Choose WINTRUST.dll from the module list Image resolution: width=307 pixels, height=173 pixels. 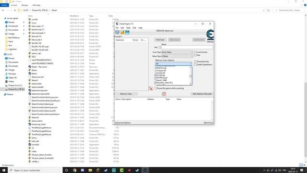click(162, 78)
